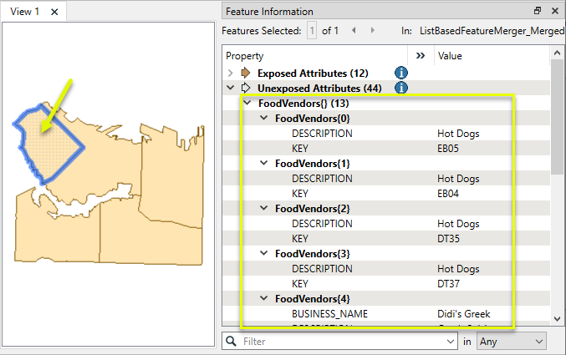Image resolution: width=566 pixels, height=355 pixels.
Task: Open the Filter history dropdown arrow
Action: click(451, 342)
